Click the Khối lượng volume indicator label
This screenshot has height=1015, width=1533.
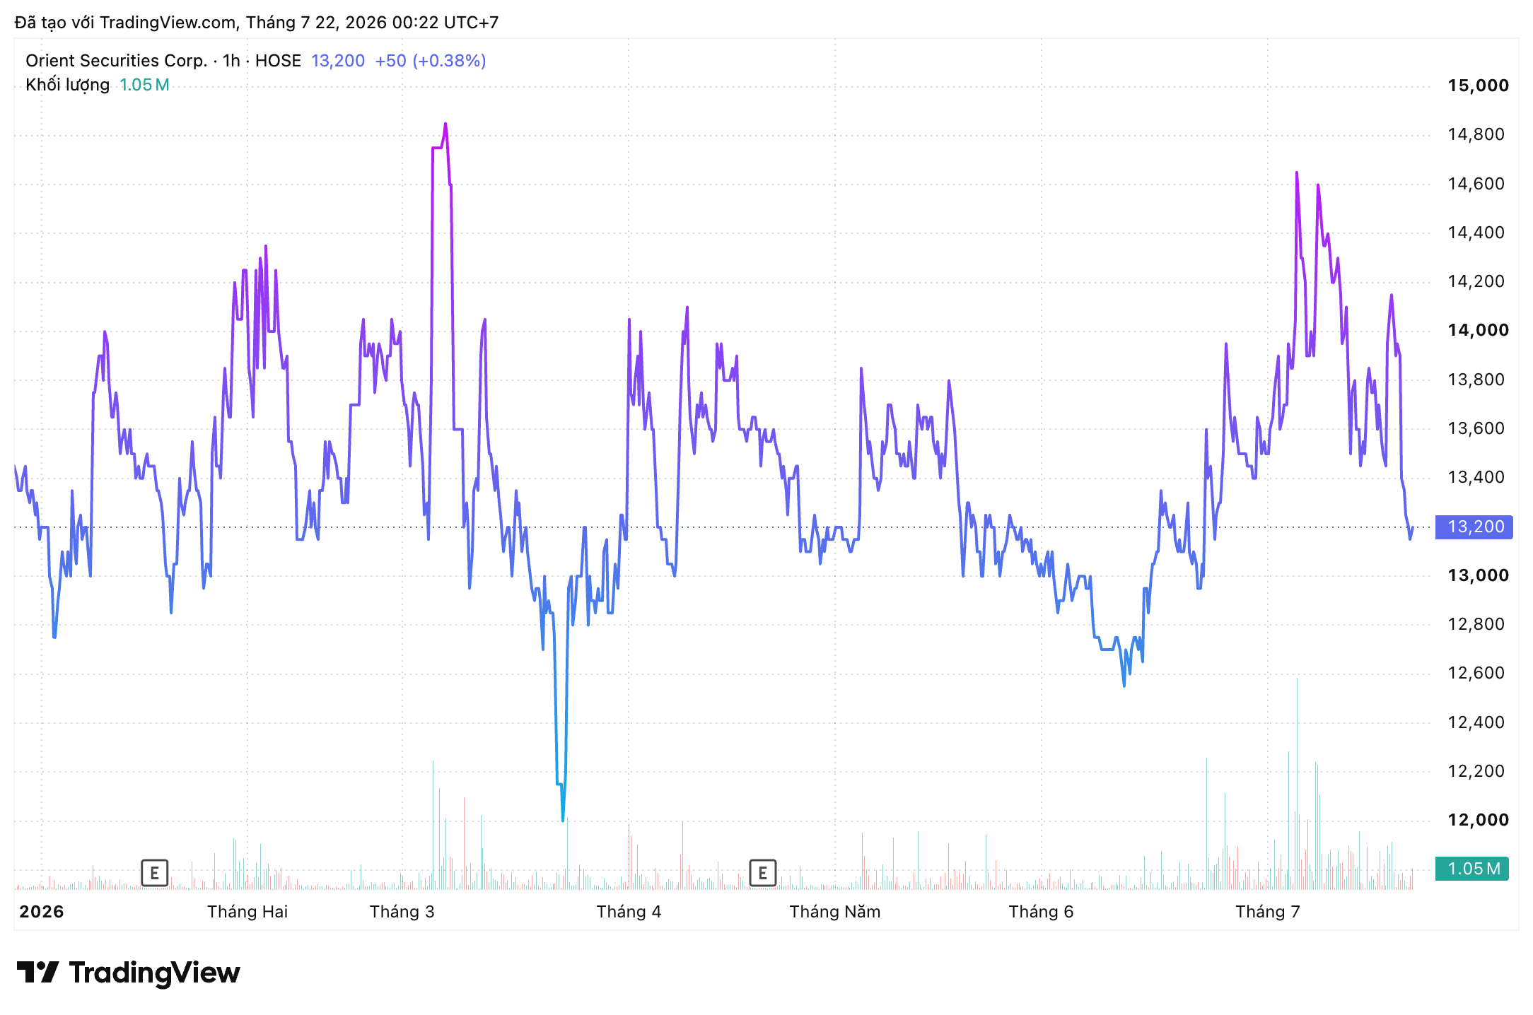[68, 85]
